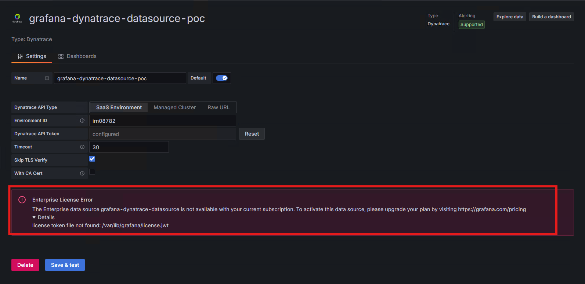Click the Enterprise License Error heading
This screenshot has width=585, height=284.
pos(62,200)
